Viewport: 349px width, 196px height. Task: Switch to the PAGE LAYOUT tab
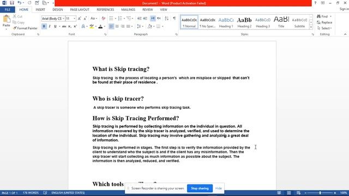pyautogui.click(x=80, y=10)
